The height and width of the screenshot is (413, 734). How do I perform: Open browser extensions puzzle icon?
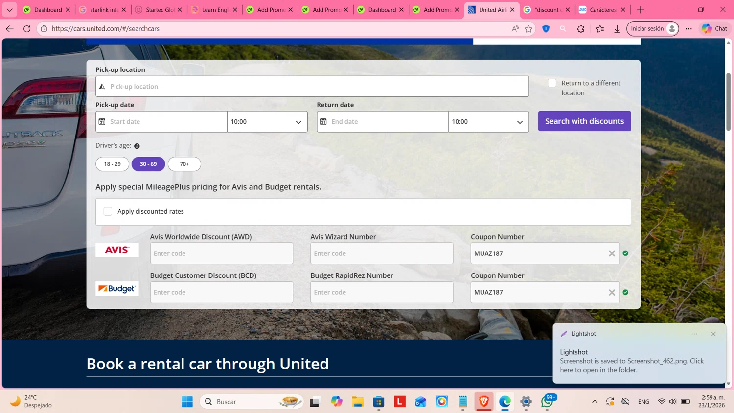coord(581,29)
